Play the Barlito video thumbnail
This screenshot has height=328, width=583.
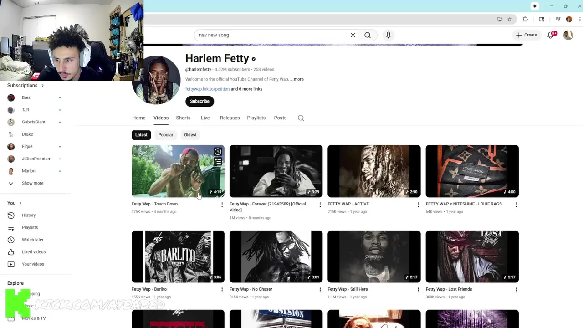178,256
